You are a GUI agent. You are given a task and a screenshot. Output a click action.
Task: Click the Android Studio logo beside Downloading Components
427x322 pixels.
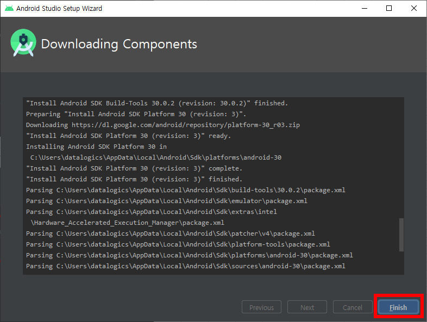23,43
